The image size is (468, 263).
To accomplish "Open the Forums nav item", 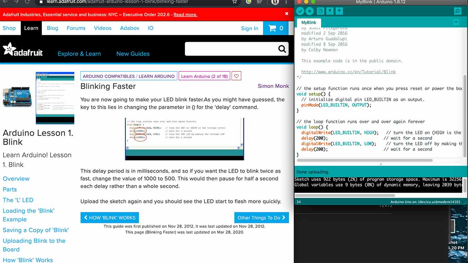I will 76,28.
